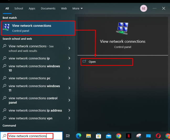Click preview title 'View network connections'
Screen dimensions: 170x140
[x=123, y=42]
